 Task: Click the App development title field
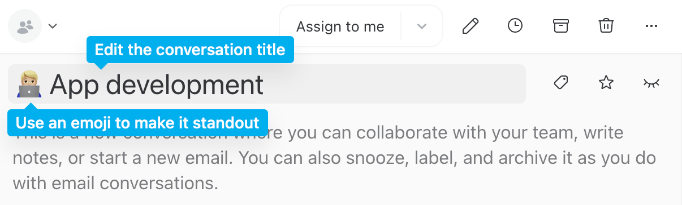[267, 84]
